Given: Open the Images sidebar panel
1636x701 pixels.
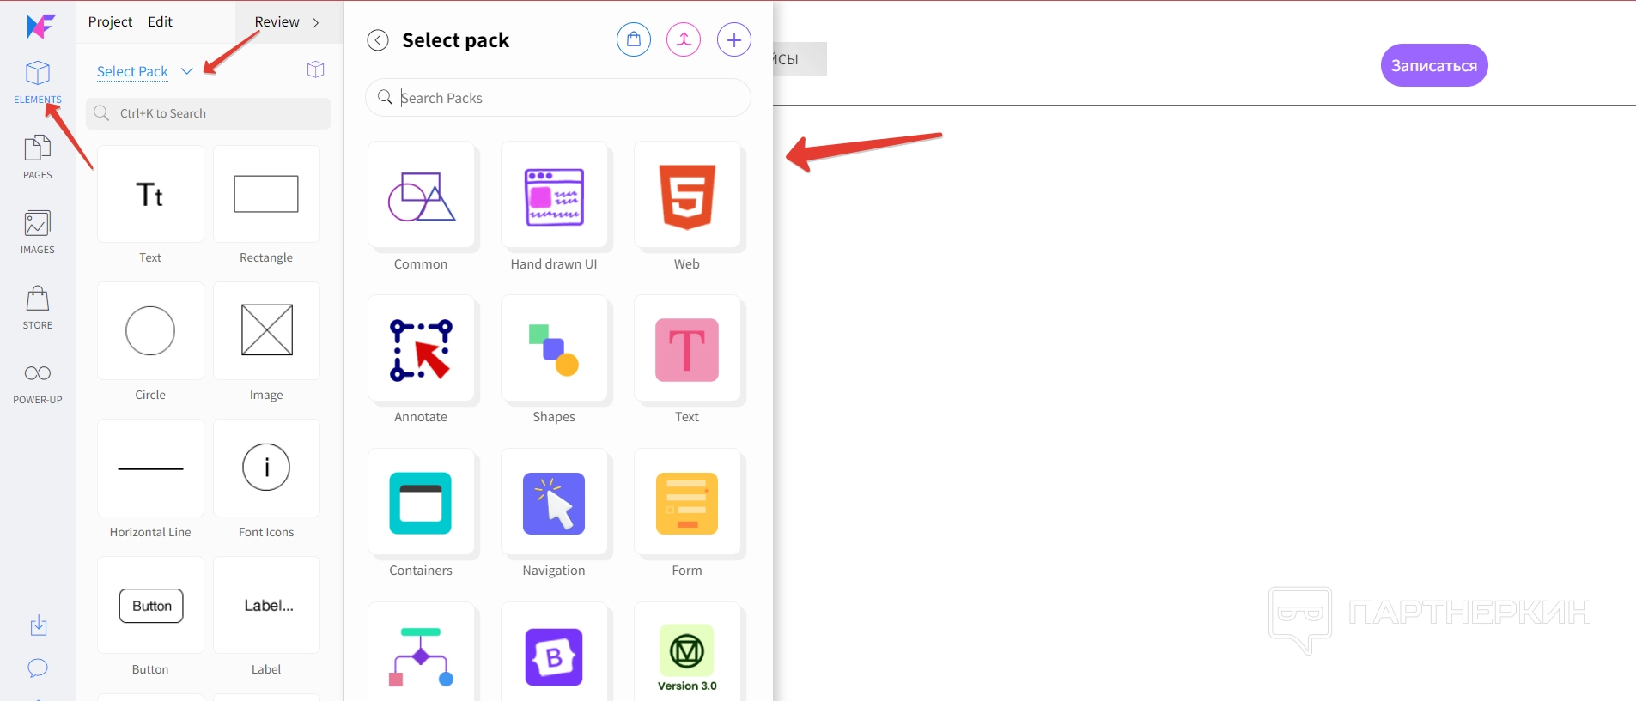Looking at the screenshot, I should (x=38, y=232).
